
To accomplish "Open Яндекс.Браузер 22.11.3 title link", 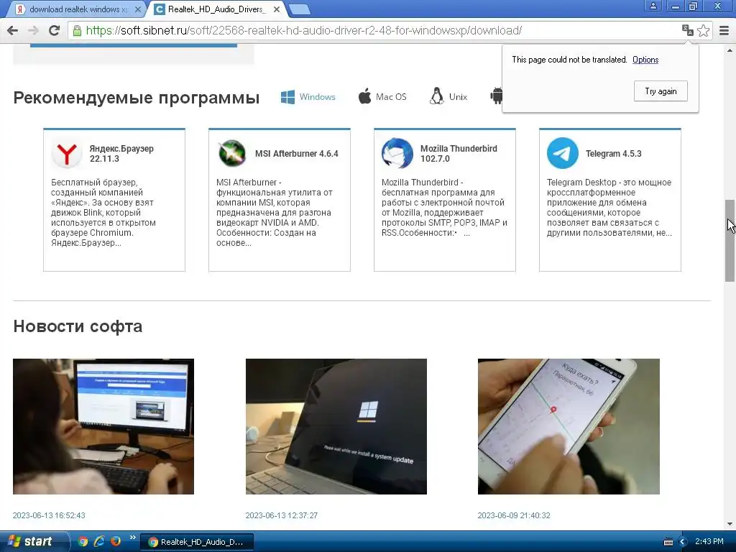I will pyautogui.click(x=121, y=154).
